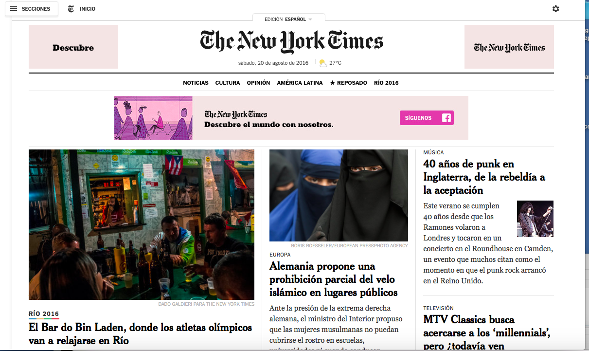The height and width of the screenshot is (351, 589).
Task: Open the punk concert thumbnail
Action: (x=535, y=219)
